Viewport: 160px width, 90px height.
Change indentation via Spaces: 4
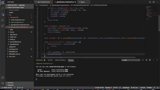coord(108,88)
